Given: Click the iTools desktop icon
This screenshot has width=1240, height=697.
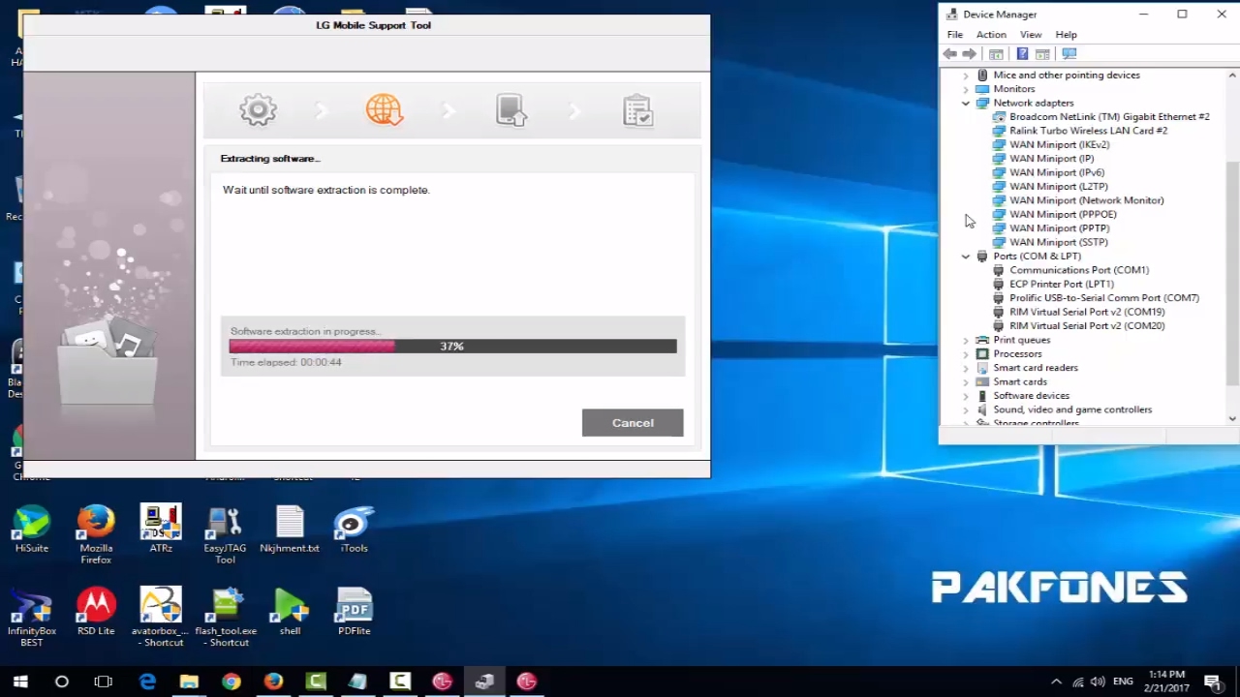Looking at the screenshot, I should click(x=354, y=530).
